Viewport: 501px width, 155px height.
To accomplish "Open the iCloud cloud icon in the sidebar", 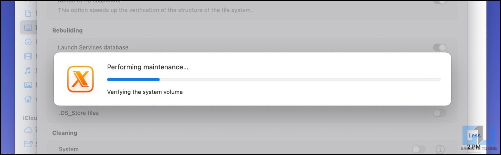I will coord(28,130).
